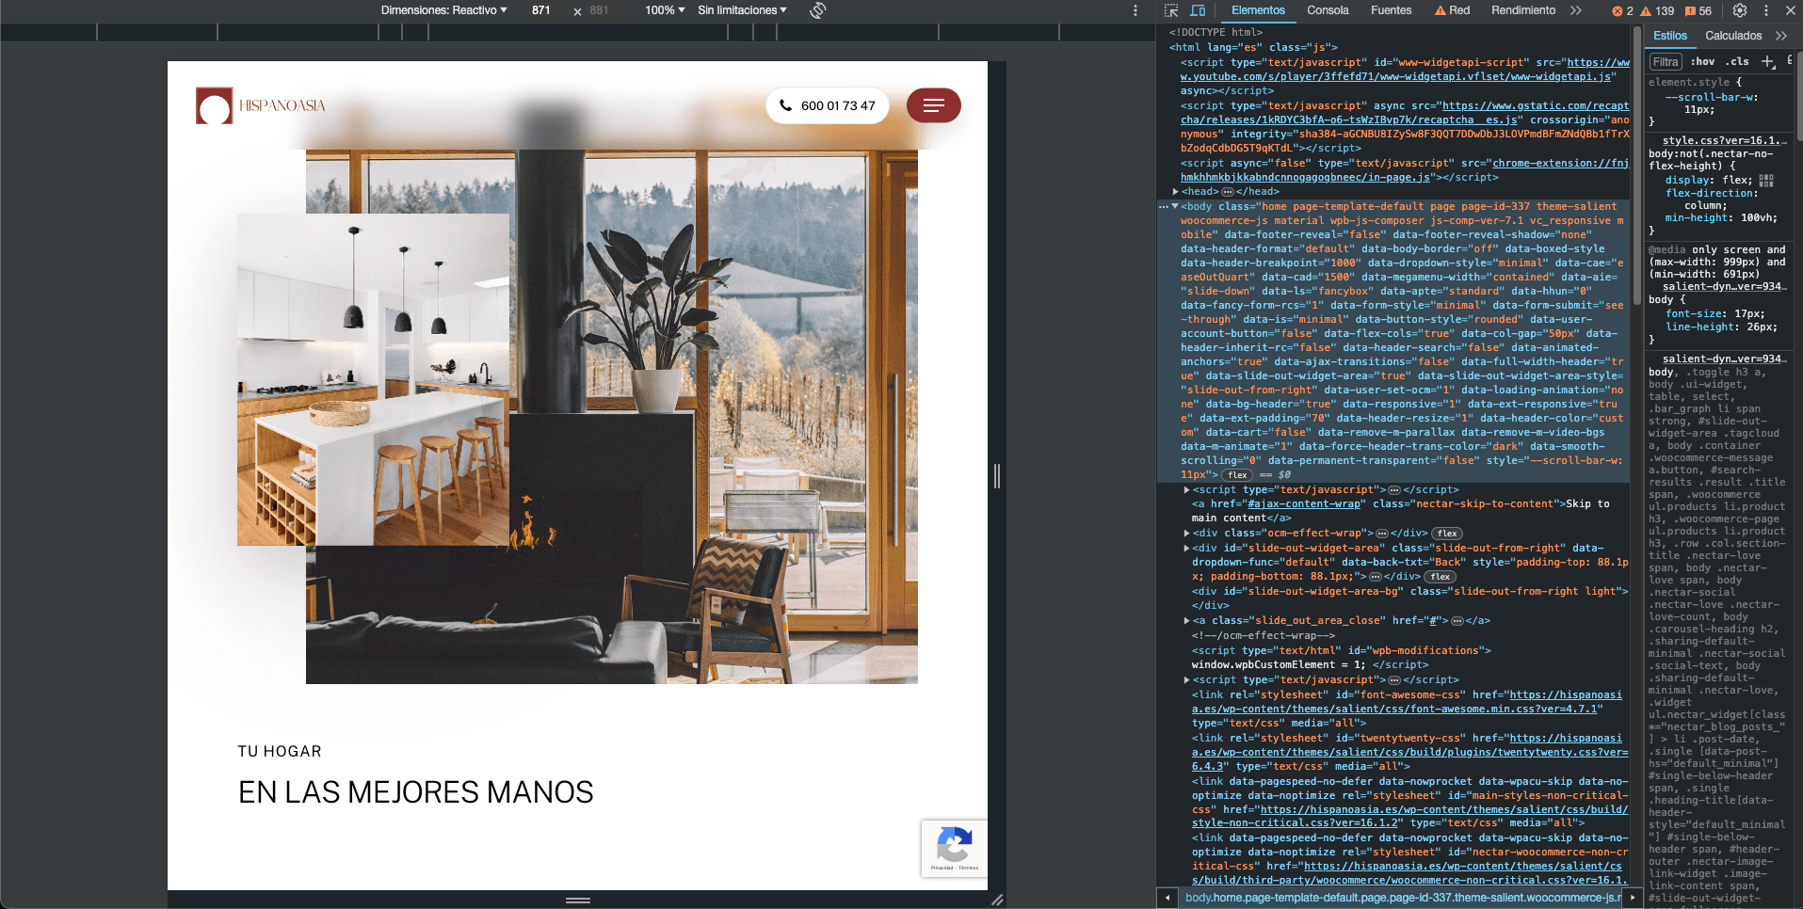Image resolution: width=1803 pixels, height=909 pixels.
Task: Switch to the Consola tab
Action: coord(1328,10)
